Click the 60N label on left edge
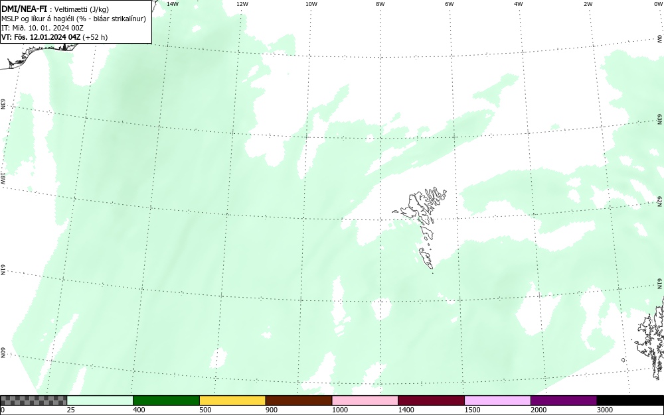This screenshot has height=415, width=664. pyautogui.click(x=3, y=353)
